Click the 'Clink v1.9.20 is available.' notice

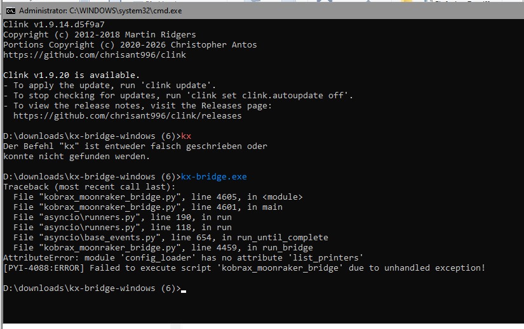(72, 75)
